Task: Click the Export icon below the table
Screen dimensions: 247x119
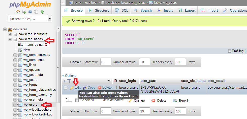Action: [x=175, y=101]
